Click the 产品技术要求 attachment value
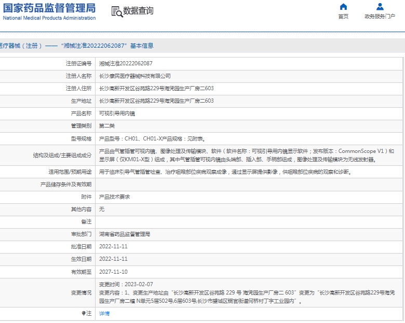The image size is (405, 323). (x=114, y=197)
